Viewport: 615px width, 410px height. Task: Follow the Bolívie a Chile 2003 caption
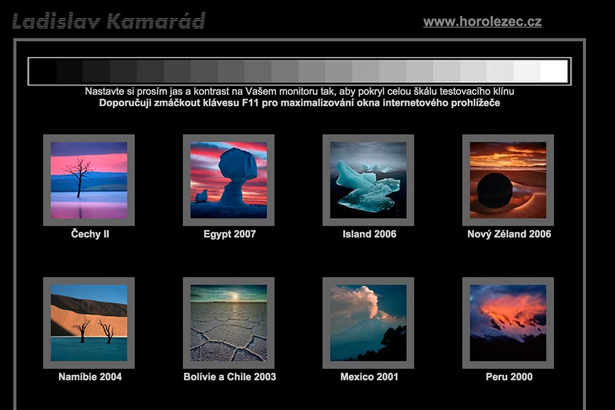[x=230, y=377]
